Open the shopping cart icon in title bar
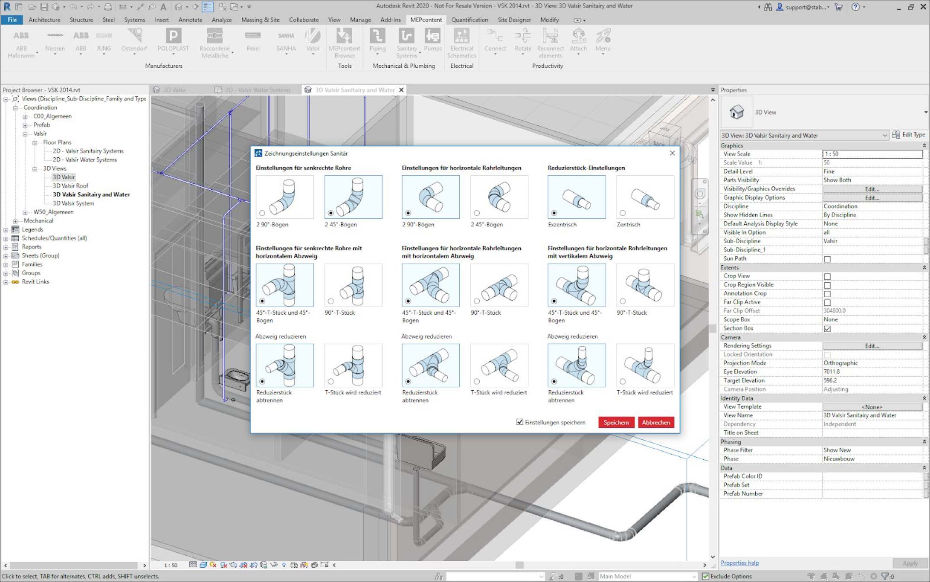The width and height of the screenshot is (930, 582). (838, 7)
